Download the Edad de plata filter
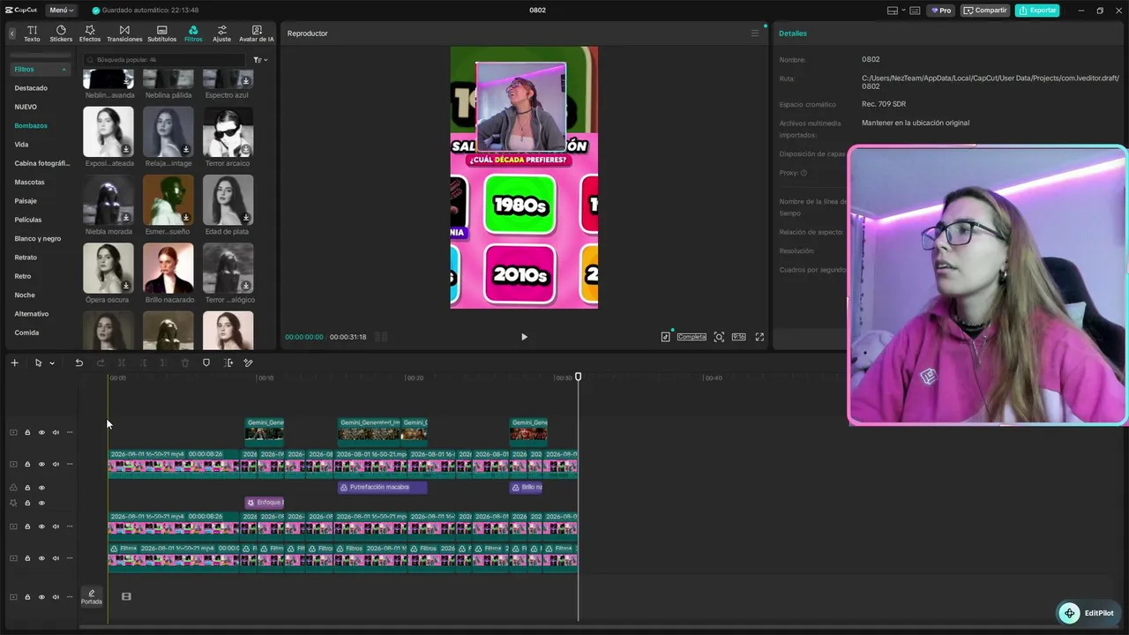 (x=245, y=217)
